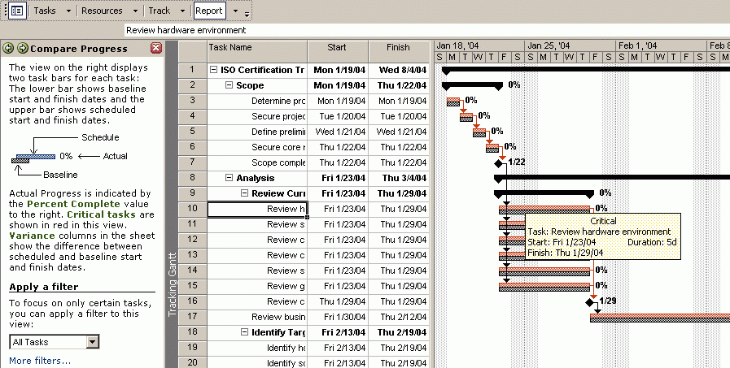
Task: Click the Finish date Thu 2/12/04
Action: [399, 317]
